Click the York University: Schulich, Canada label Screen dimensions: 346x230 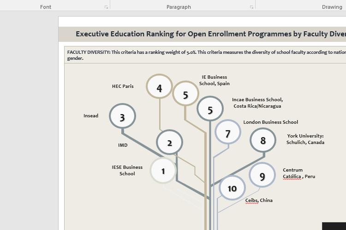click(x=305, y=139)
